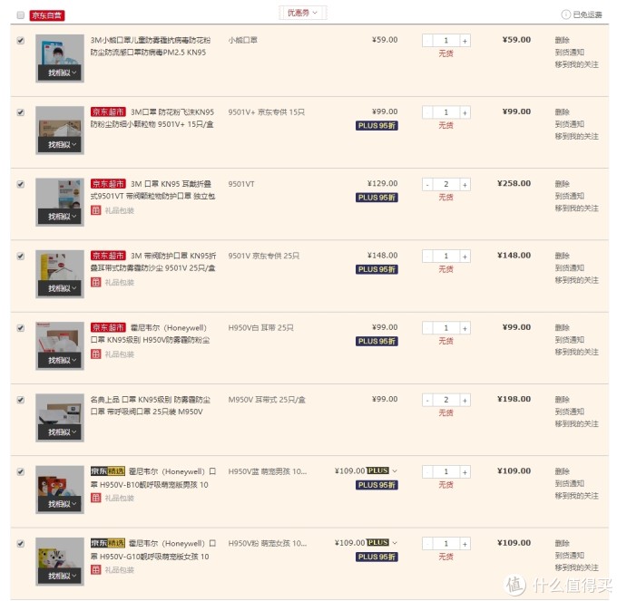The image size is (617, 601).
Task: Expand 找相似 on 名典上品 M950V thumbnail
Action: pos(60,432)
